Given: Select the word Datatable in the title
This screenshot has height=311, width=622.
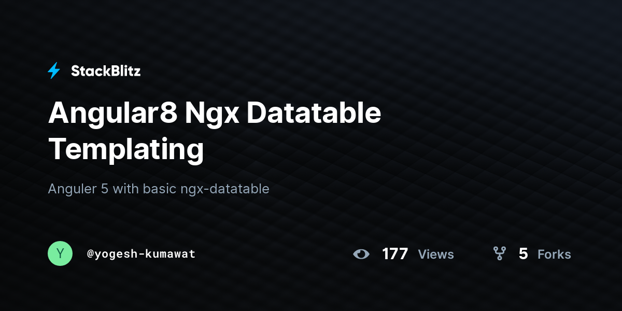Looking at the screenshot, I should click(314, 113).
